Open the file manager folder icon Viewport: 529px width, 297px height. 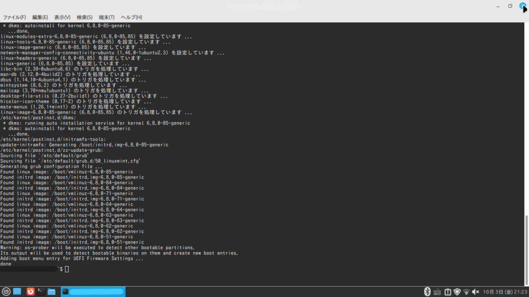(x=52, y=292)
